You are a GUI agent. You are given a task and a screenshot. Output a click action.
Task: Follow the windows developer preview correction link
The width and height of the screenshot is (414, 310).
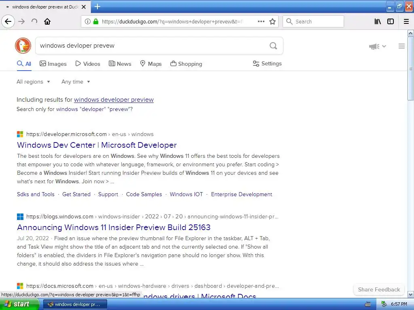[114, 100]
